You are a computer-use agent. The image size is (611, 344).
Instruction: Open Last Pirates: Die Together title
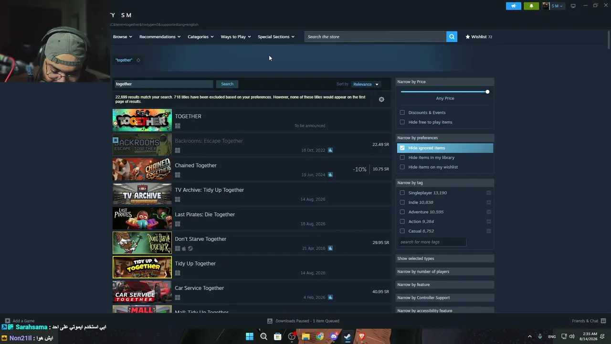[205, 215]
